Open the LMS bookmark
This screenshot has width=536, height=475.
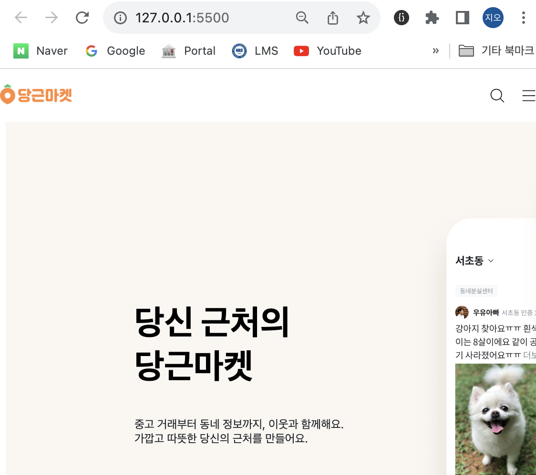click(255, 51)
